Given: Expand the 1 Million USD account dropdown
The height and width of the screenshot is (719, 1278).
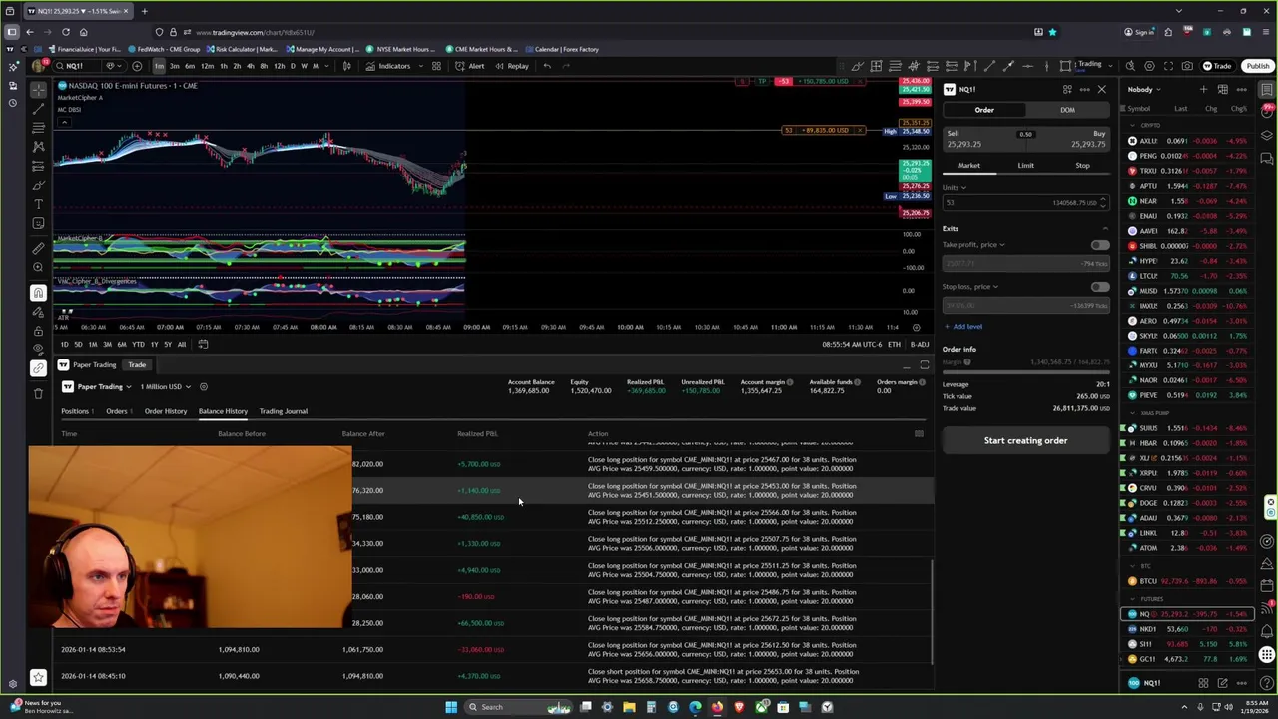Looking at the screenshot, I should tap(165, 387).
